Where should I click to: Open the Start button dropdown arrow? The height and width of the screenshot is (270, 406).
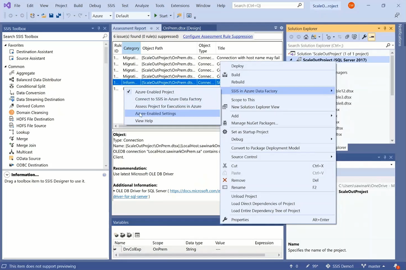click(171, 16)
